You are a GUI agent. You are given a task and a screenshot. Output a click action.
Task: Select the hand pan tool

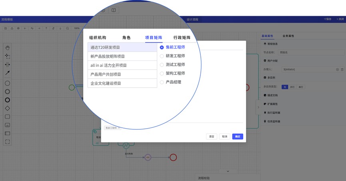click(7, 48)
